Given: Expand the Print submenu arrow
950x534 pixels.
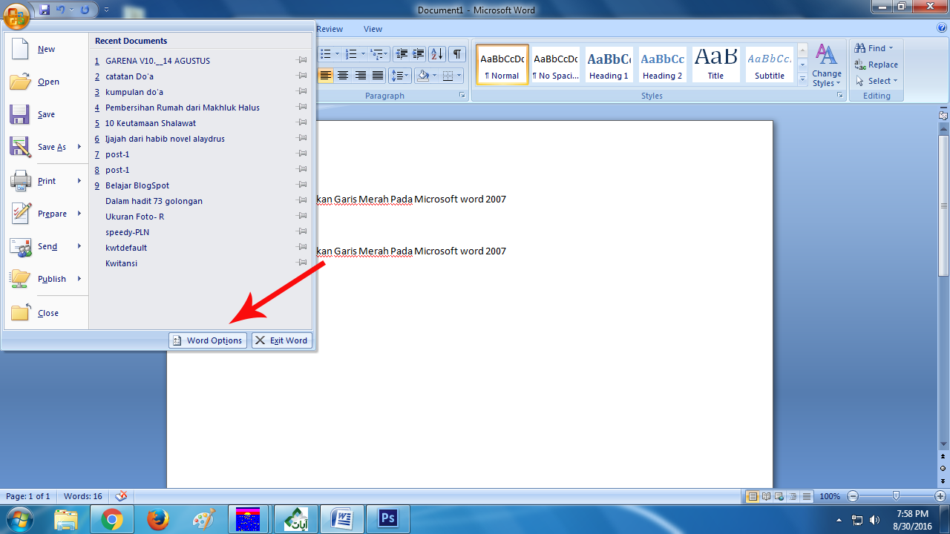Looking at the screenshot, I should (79, 181).
